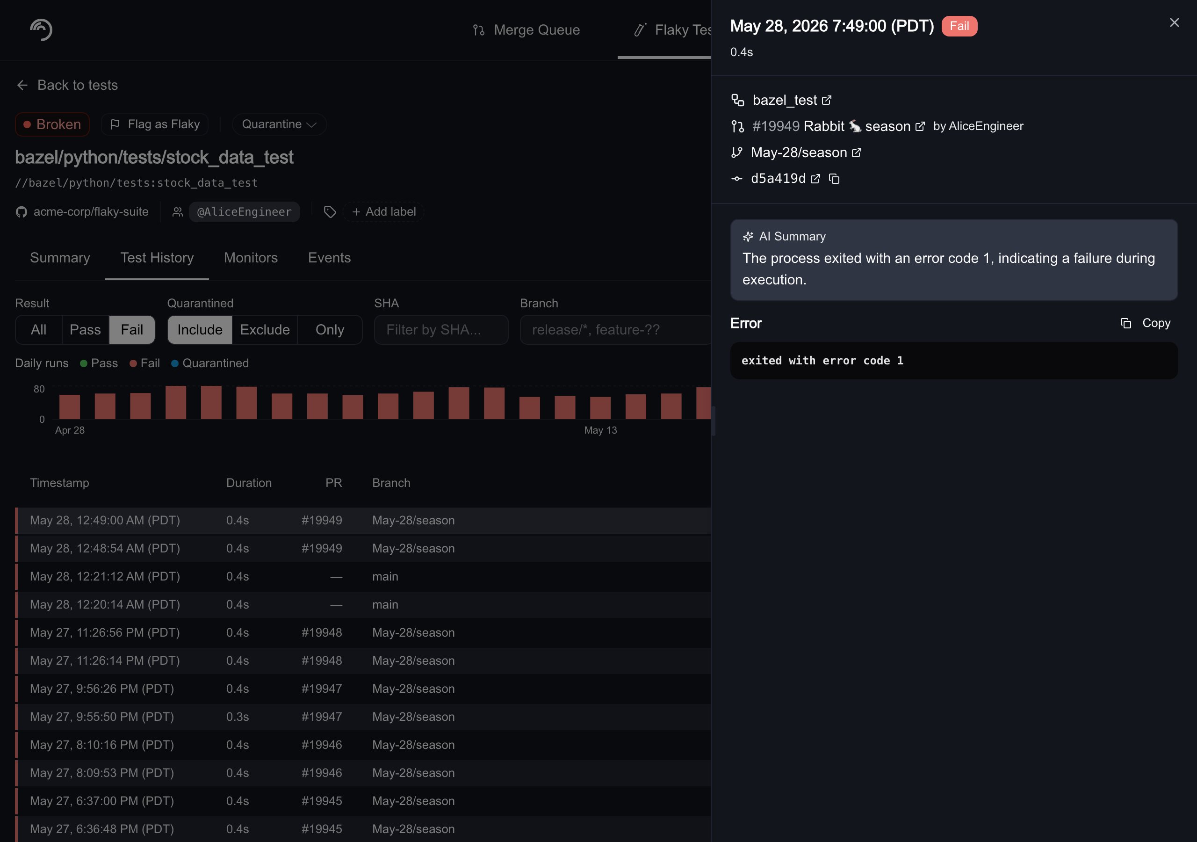Click the Filter by SHA input
The width and height of the screenshot is (1197, 842).
pyautogui.click(x=441, y=330)
